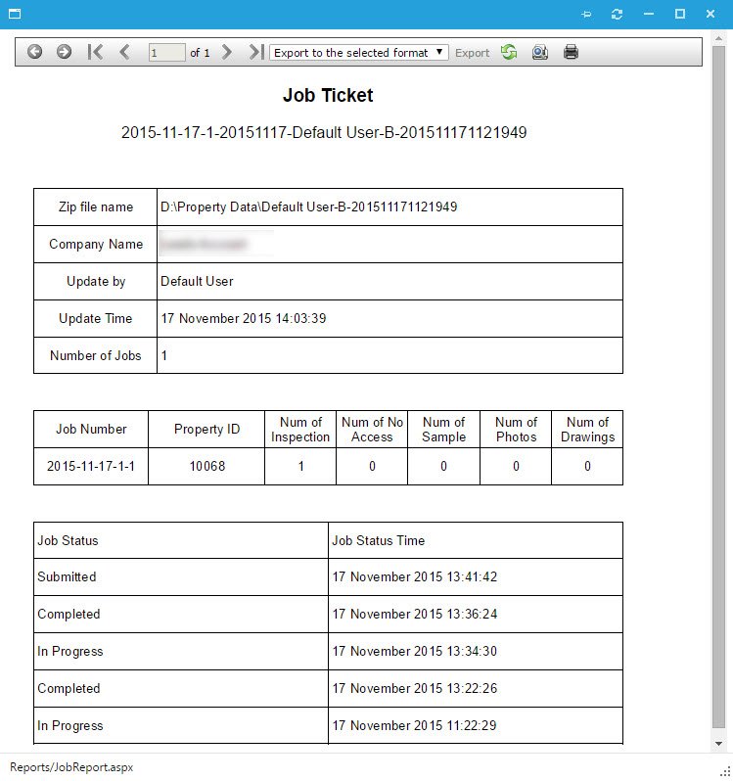The width and height of the screenshot is (733, 781).
Task: Open the print preview icon
Action: click(540, 52)
